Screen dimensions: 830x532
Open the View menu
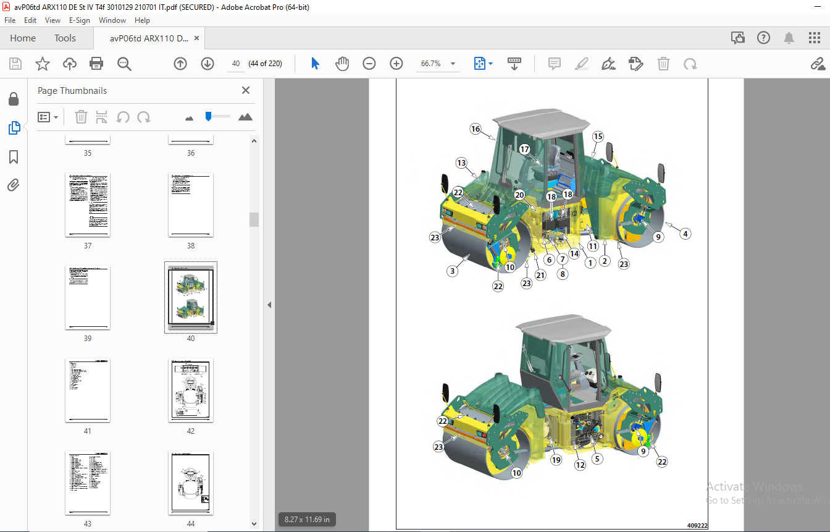(x=52, y=20)
